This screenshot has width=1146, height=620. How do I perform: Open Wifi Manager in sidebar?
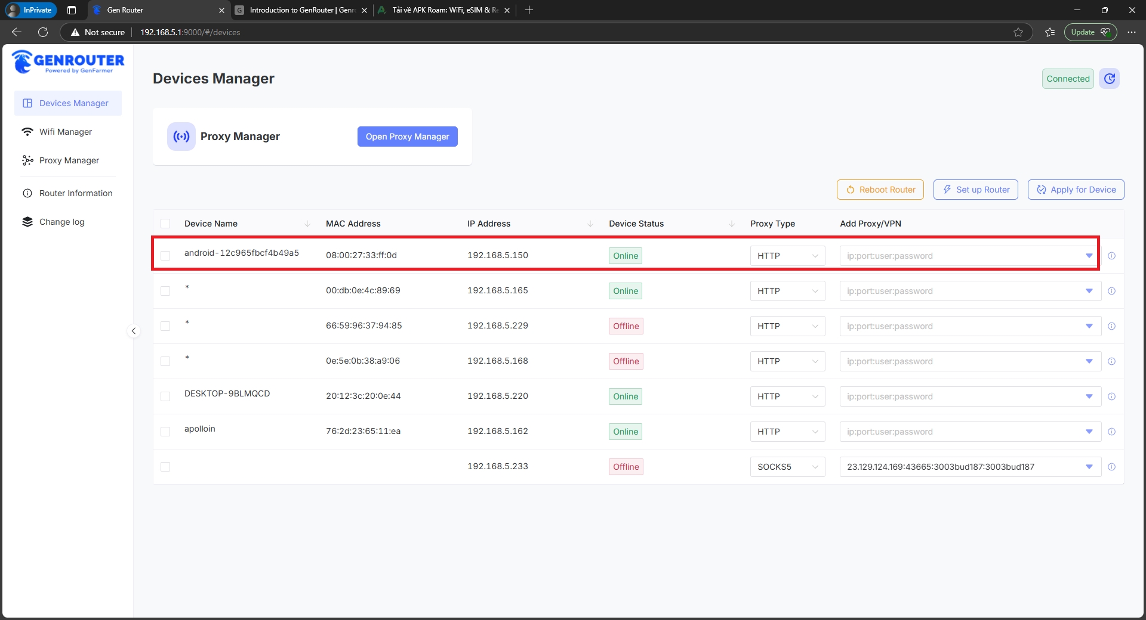[x=66, y=132]
